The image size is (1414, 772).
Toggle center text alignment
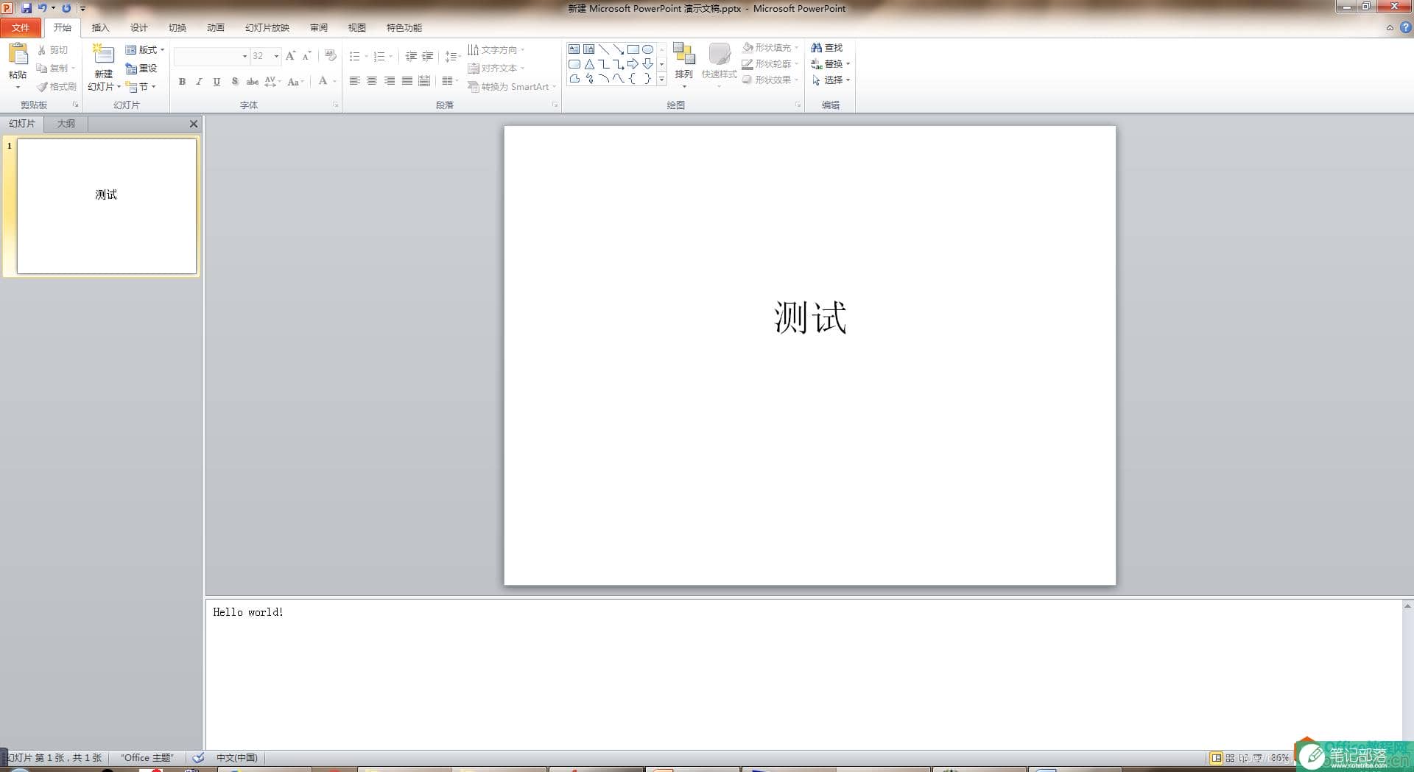point(372,81)
